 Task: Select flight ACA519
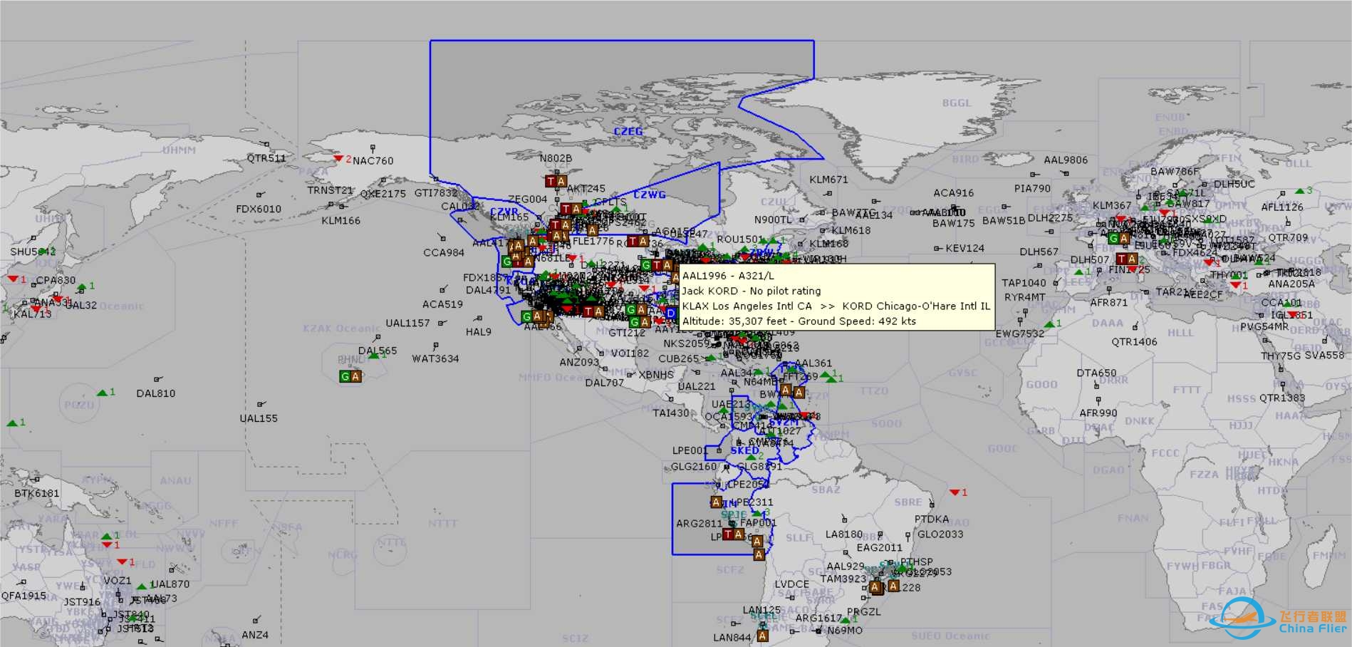[442, 304]
